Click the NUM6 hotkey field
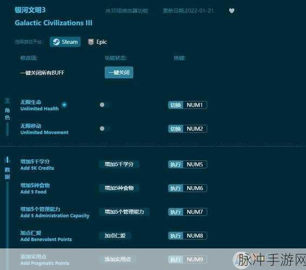Viewport: 306px width, 270px height. pyautogui.click(x=195, y=188)
